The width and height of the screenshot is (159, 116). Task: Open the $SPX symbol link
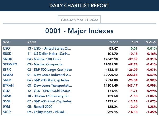7,70
